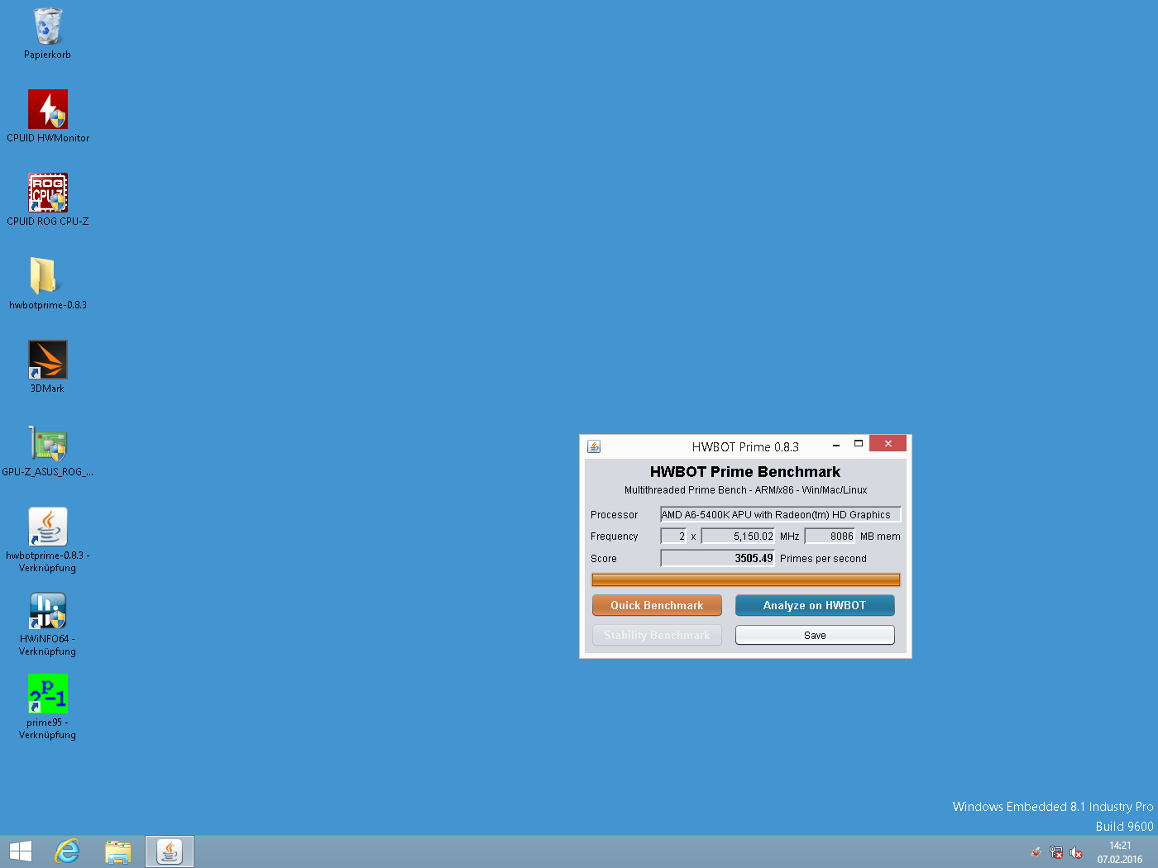
Task: Launch HWiNFO64 Verknüpfung shortcut
Action: pyautogui.click(x=48, y=623)
